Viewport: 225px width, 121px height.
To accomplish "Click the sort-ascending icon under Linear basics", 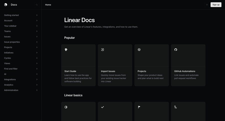I will tap(175, 107).
